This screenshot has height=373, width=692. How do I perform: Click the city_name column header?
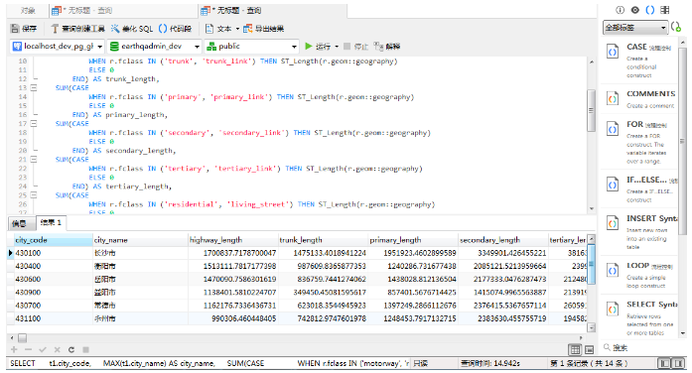pos(140,240)
